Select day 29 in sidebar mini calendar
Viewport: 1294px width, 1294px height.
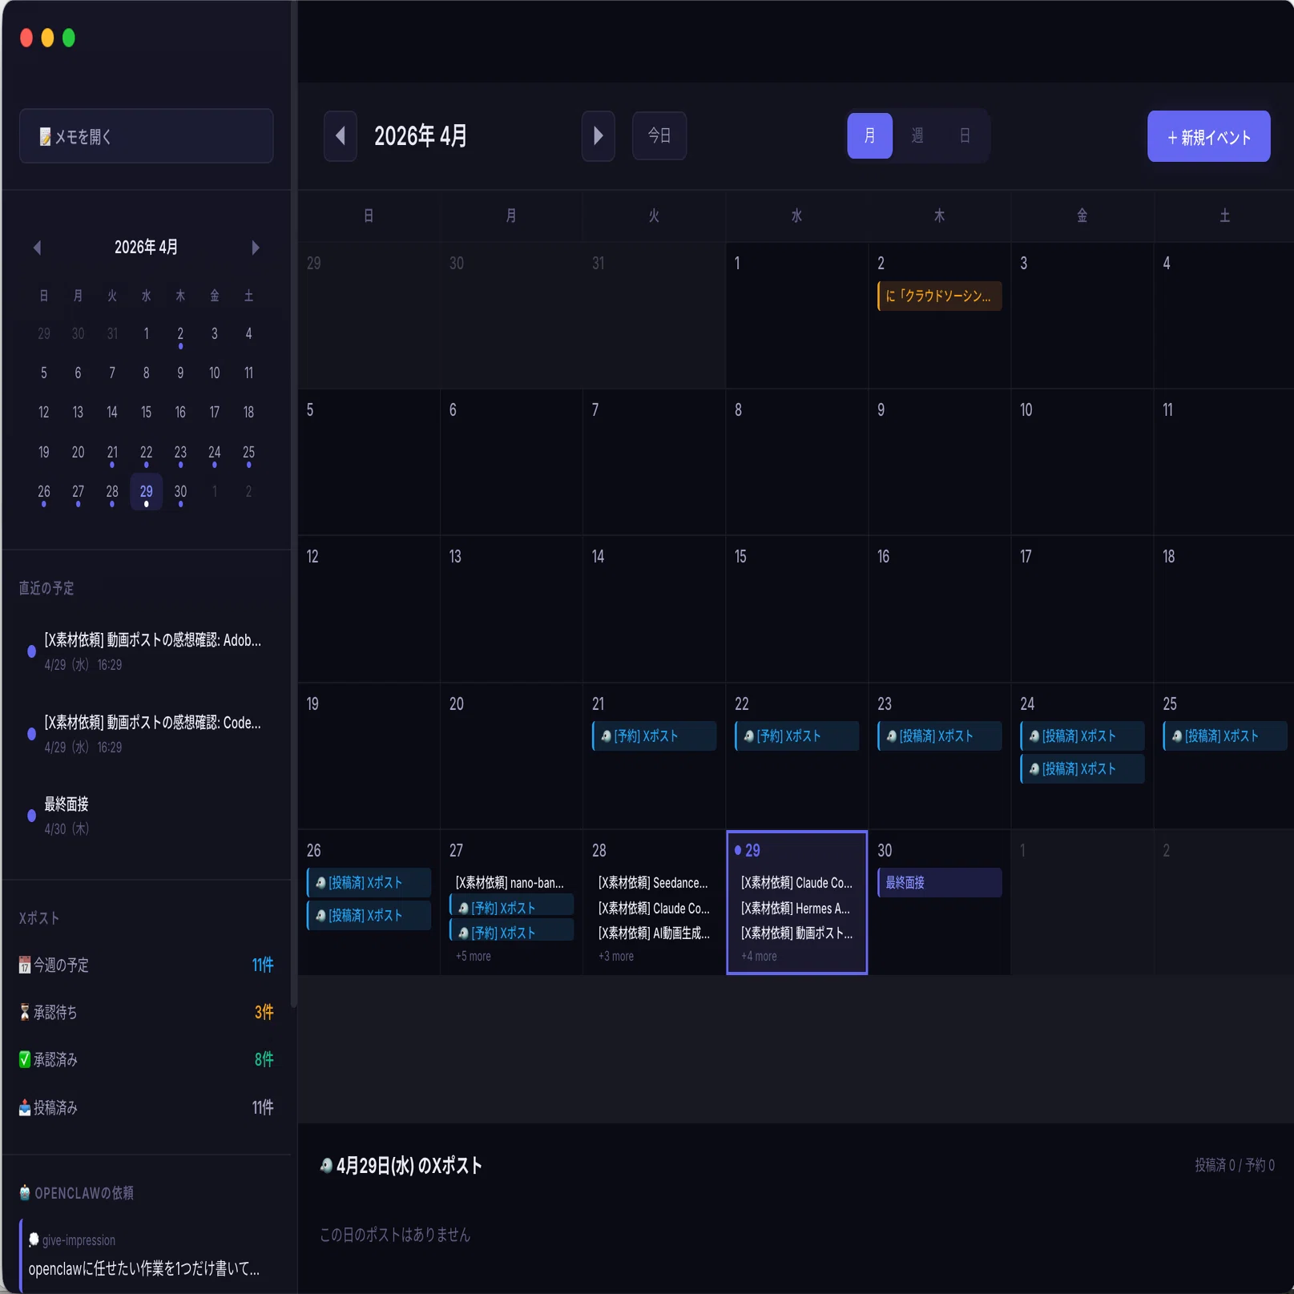[146, 492]
